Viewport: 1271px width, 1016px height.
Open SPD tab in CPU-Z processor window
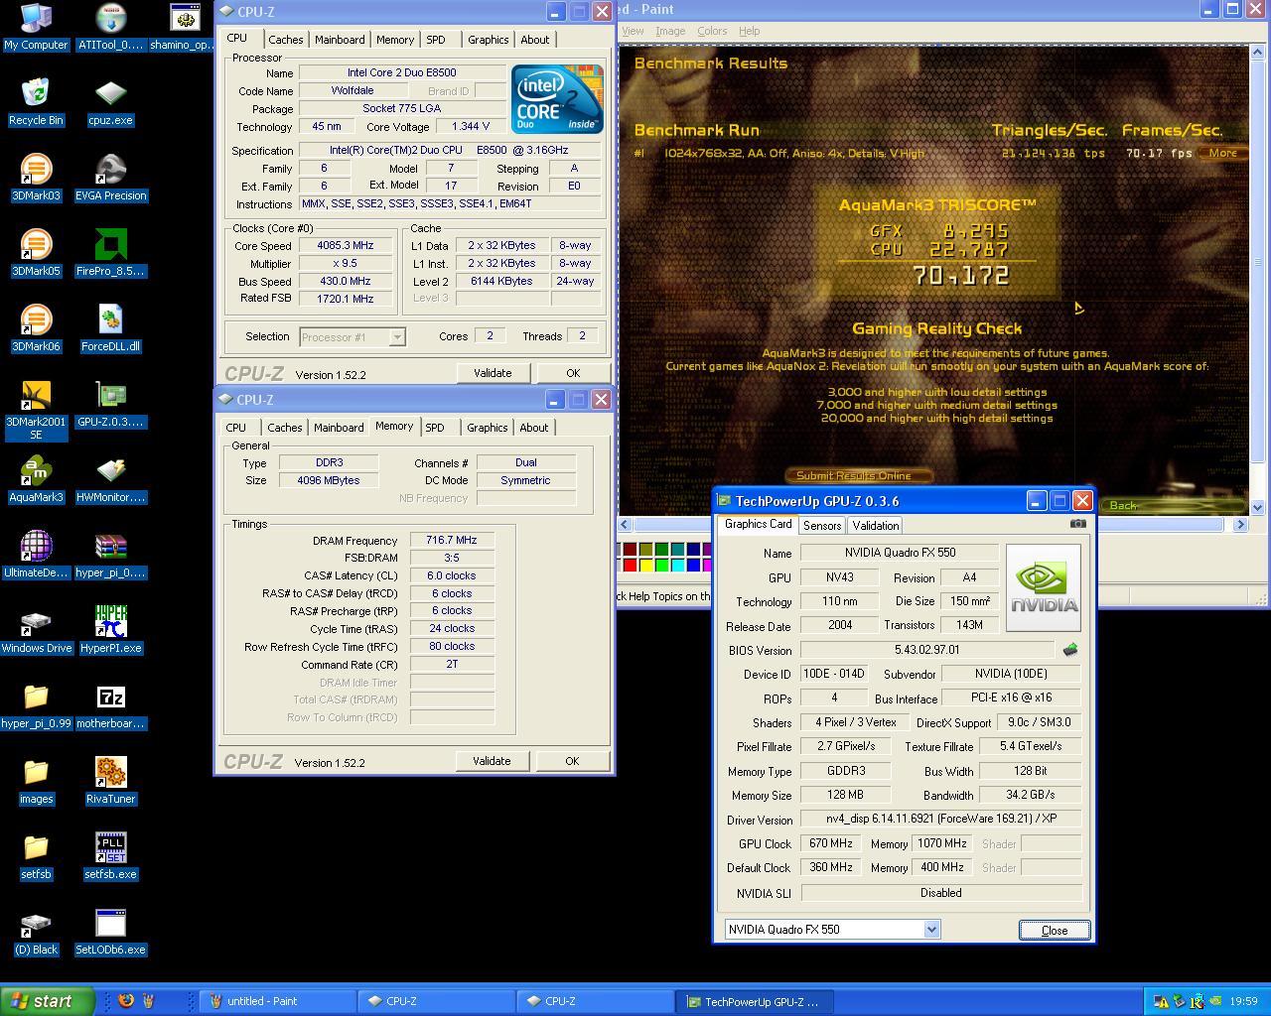(436, 40)
